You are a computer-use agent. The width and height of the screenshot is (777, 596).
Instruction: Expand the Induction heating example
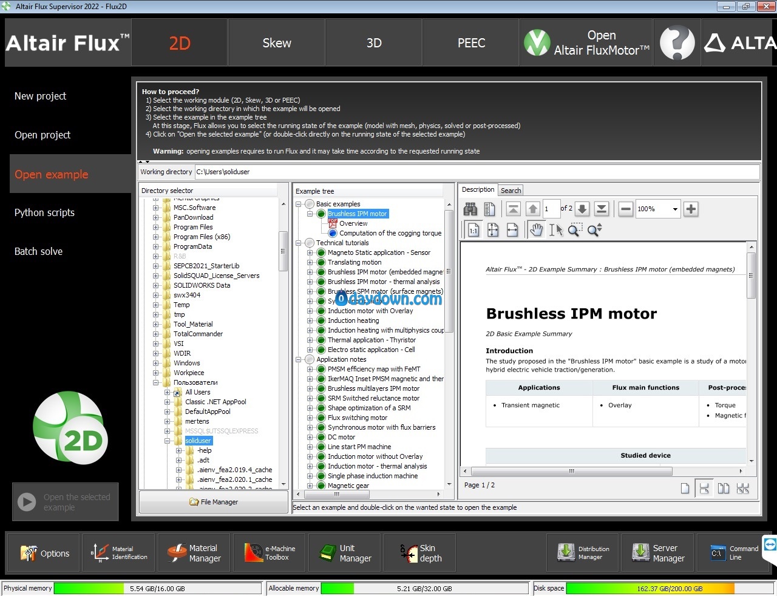tap(310, 320)
